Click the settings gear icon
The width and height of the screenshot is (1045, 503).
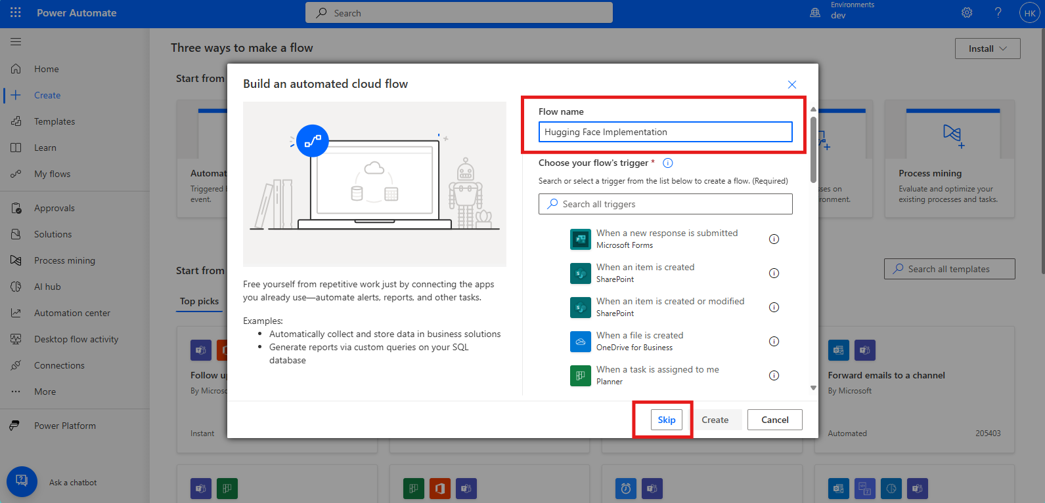click(x=967, y=12)
